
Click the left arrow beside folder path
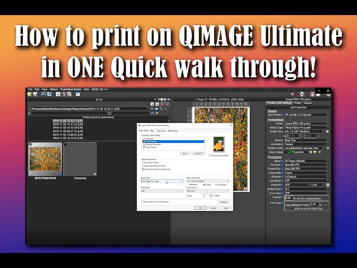point(152,109)
